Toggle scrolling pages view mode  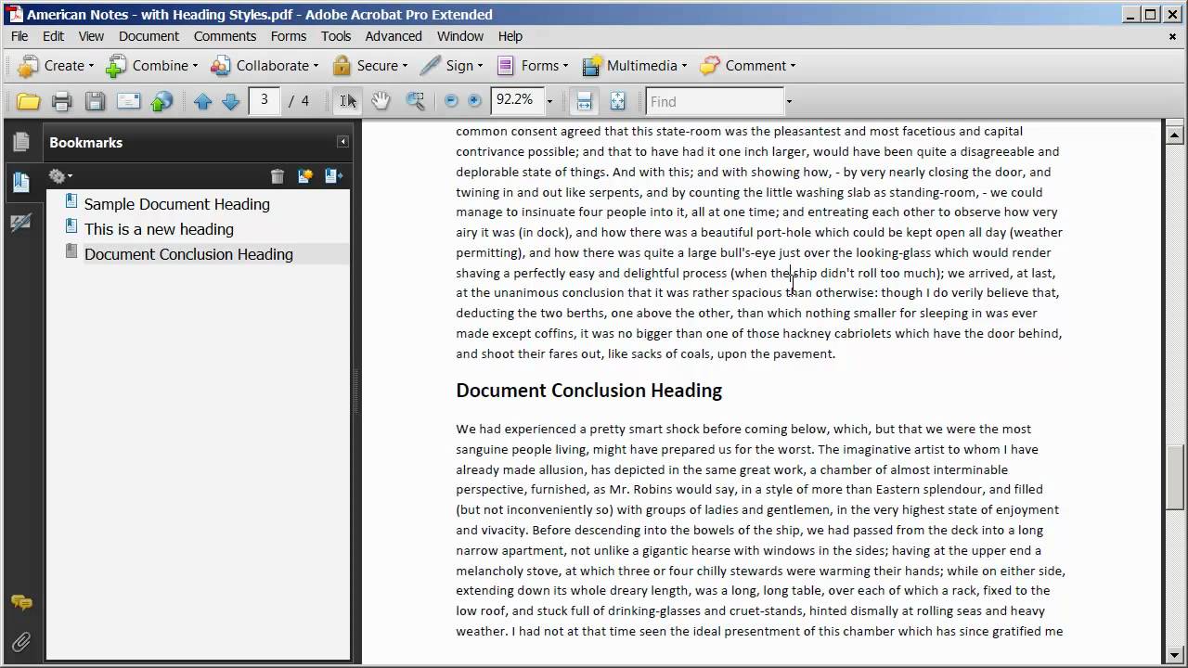click(584, 101)
